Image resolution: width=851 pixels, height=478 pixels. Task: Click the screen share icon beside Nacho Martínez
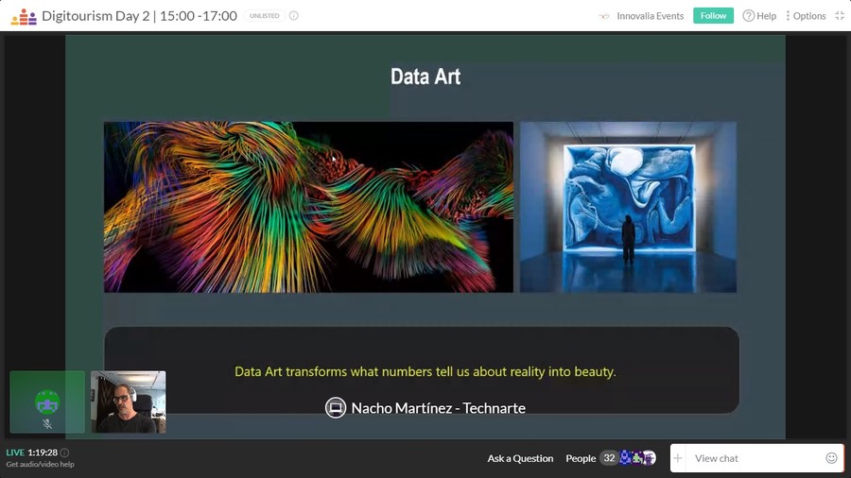(x=335, y=408)
